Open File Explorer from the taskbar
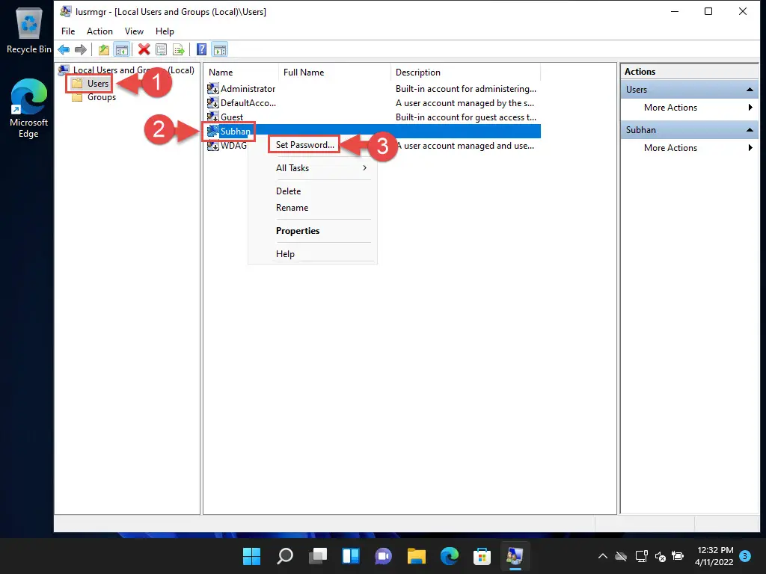 tap(416, 556)
